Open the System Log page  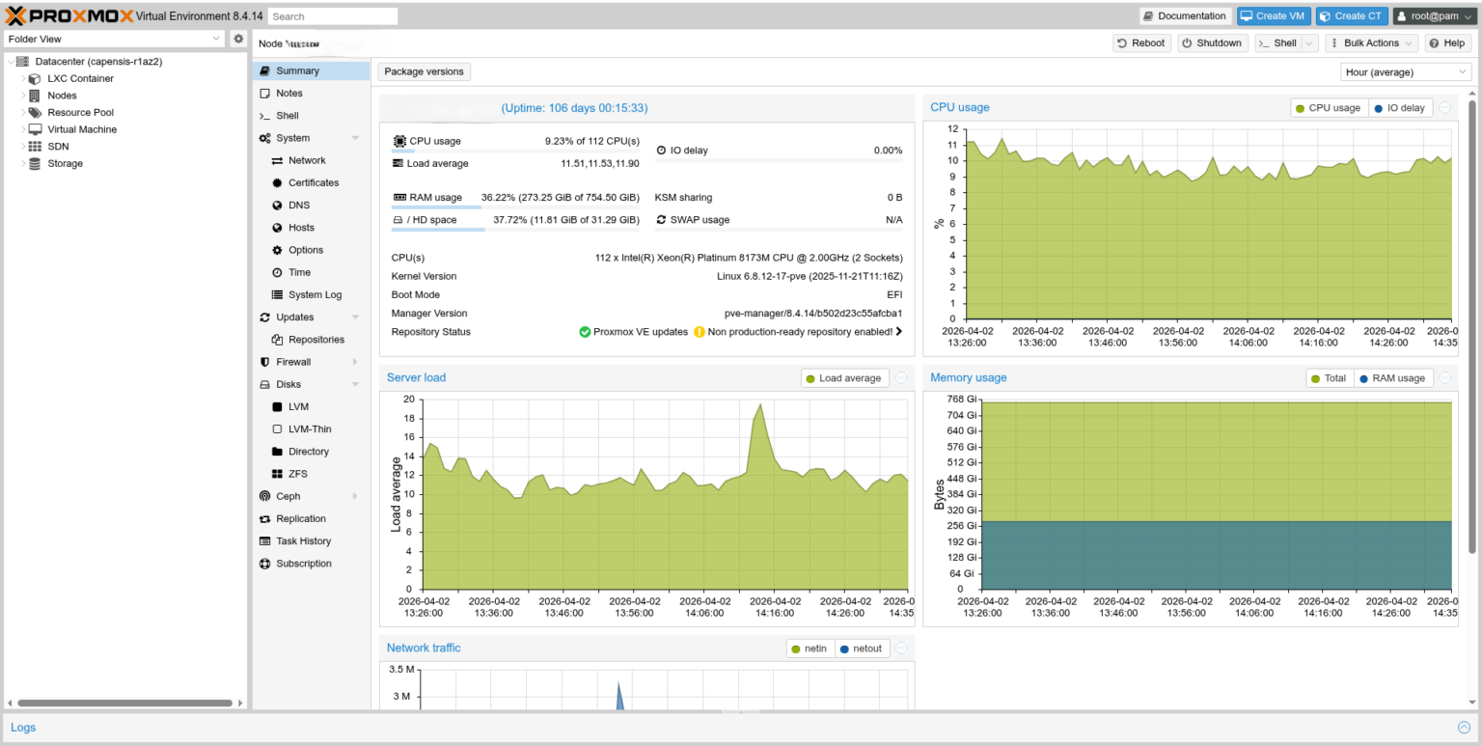point(311,295)
